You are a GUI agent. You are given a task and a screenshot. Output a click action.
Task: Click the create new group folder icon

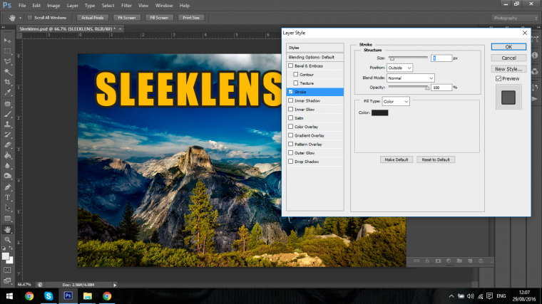459,261
